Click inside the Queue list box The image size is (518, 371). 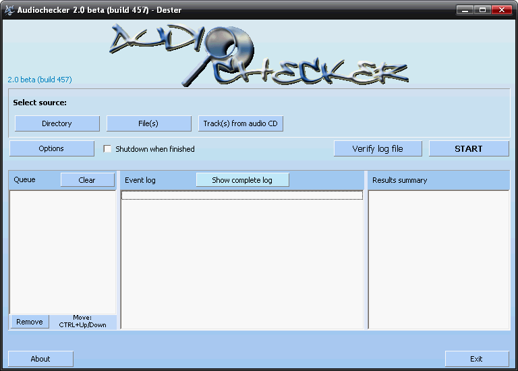[x=63, y=252]
